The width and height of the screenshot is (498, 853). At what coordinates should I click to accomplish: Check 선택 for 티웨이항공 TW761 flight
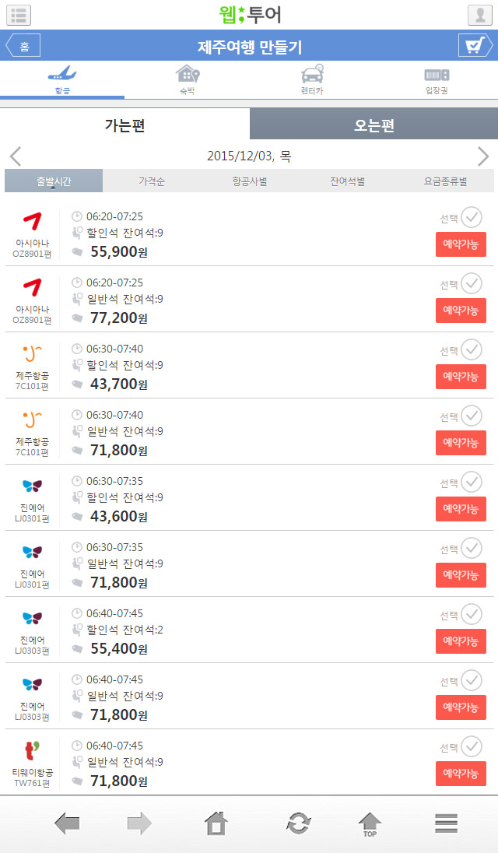[472, 746]
